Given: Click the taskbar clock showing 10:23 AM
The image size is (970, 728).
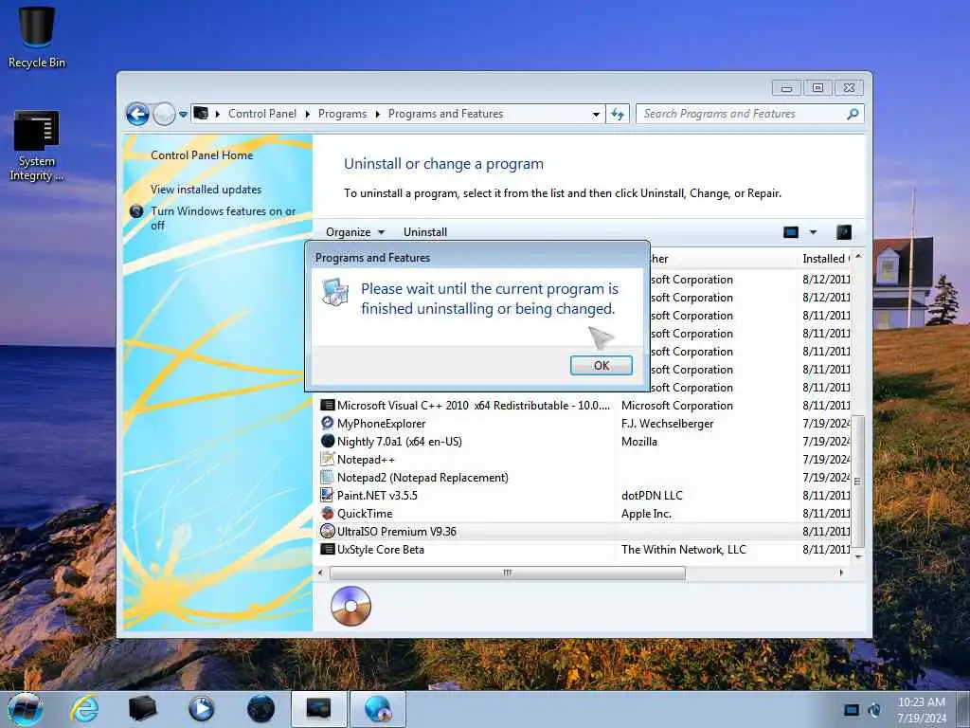Looking at the screenshot, I should click(921, 709).
